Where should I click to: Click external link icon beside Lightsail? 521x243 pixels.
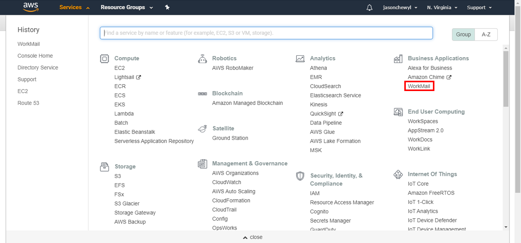[138, 77]
